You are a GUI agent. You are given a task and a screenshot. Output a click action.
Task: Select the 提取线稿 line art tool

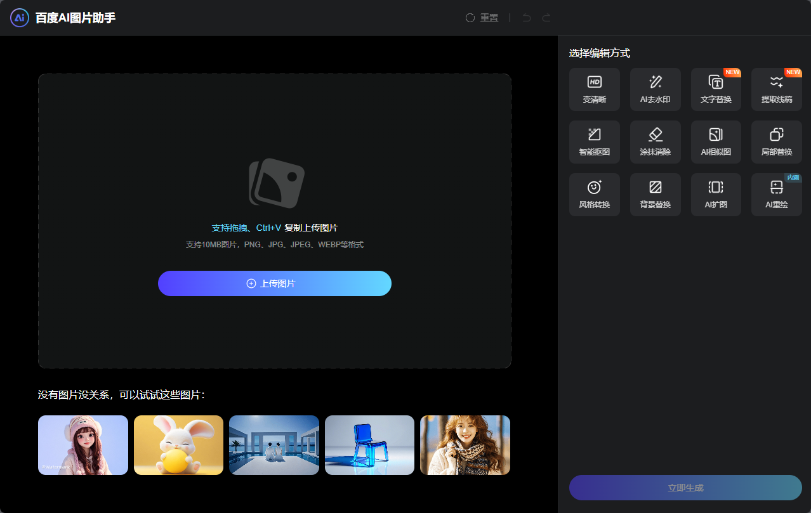tap(776, 89)
